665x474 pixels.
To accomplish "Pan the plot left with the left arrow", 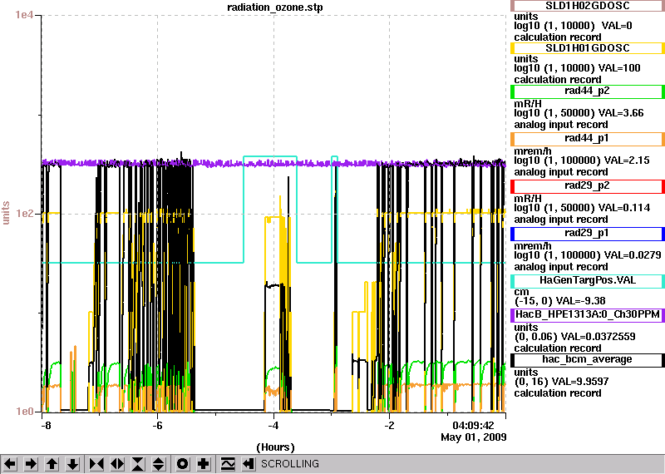I will [x=11, y=464].
